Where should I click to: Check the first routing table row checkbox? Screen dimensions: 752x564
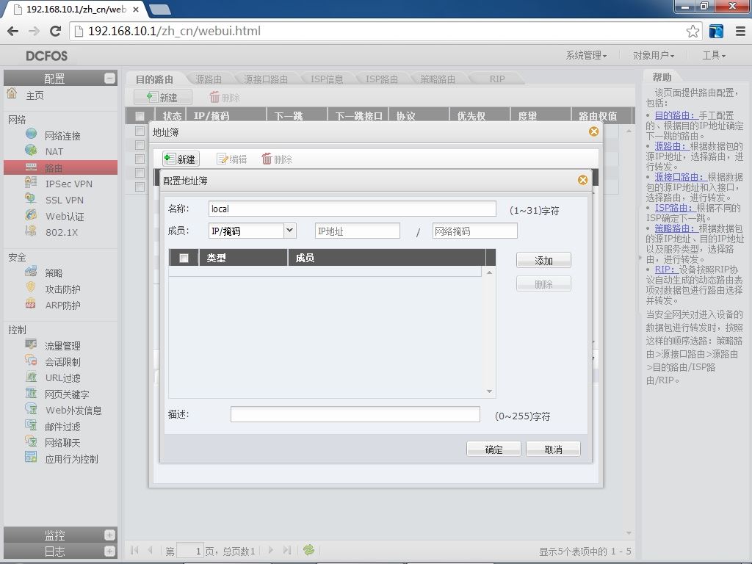[140, 131]
